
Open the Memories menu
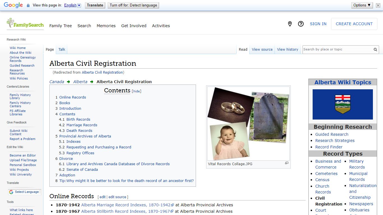tap(106, 26)
